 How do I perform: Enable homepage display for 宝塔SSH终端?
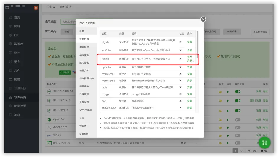click(x=237, y=143)
